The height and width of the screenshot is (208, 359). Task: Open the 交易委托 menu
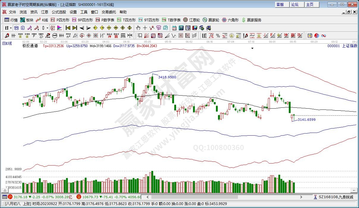[109, 12]
